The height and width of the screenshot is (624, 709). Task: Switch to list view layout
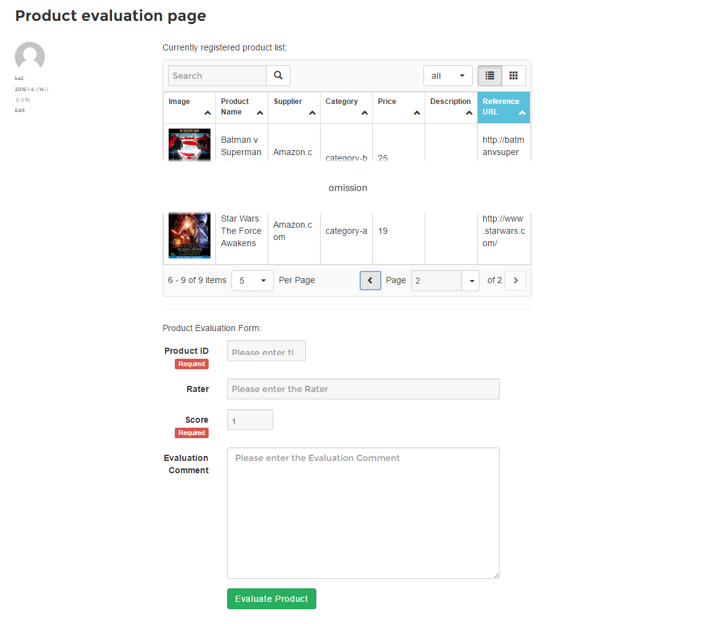point(490,76)
